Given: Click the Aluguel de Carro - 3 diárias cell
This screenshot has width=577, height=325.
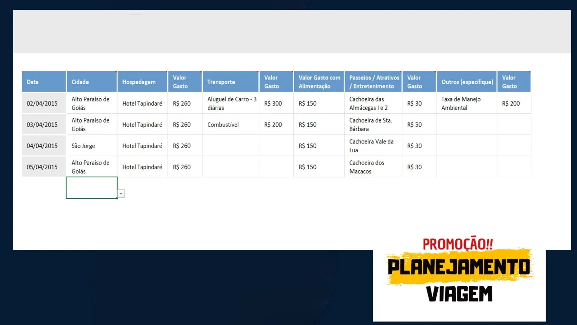Looking at the screenshot, I should point(231,103).
